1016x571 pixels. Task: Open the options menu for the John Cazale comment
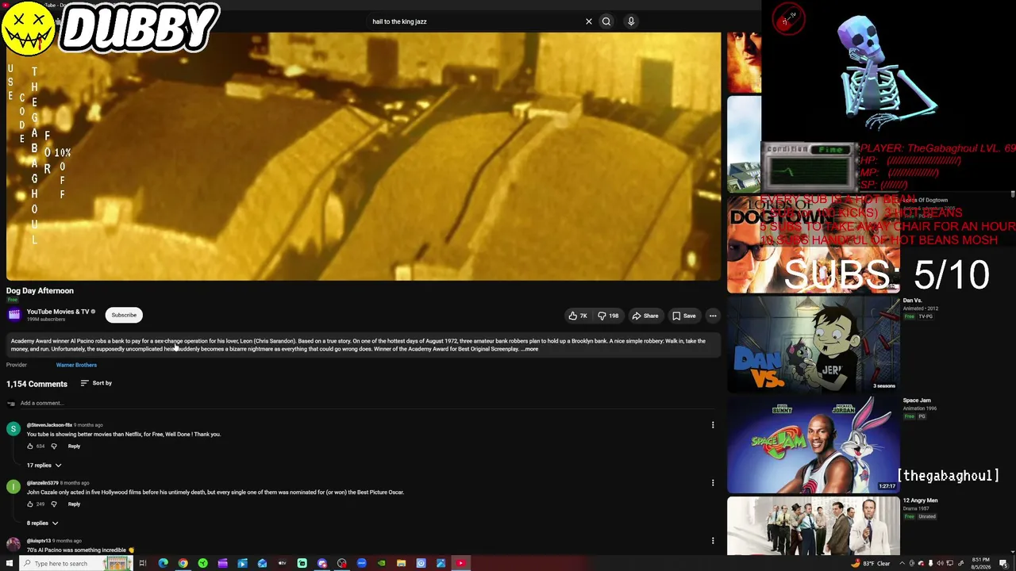tap(713, 483)
